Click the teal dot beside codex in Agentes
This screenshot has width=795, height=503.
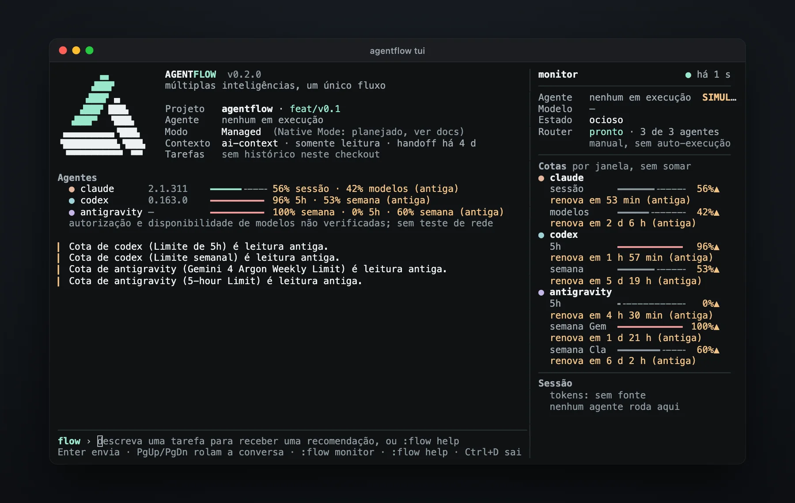pyautogui.click(x=72, y=201)
